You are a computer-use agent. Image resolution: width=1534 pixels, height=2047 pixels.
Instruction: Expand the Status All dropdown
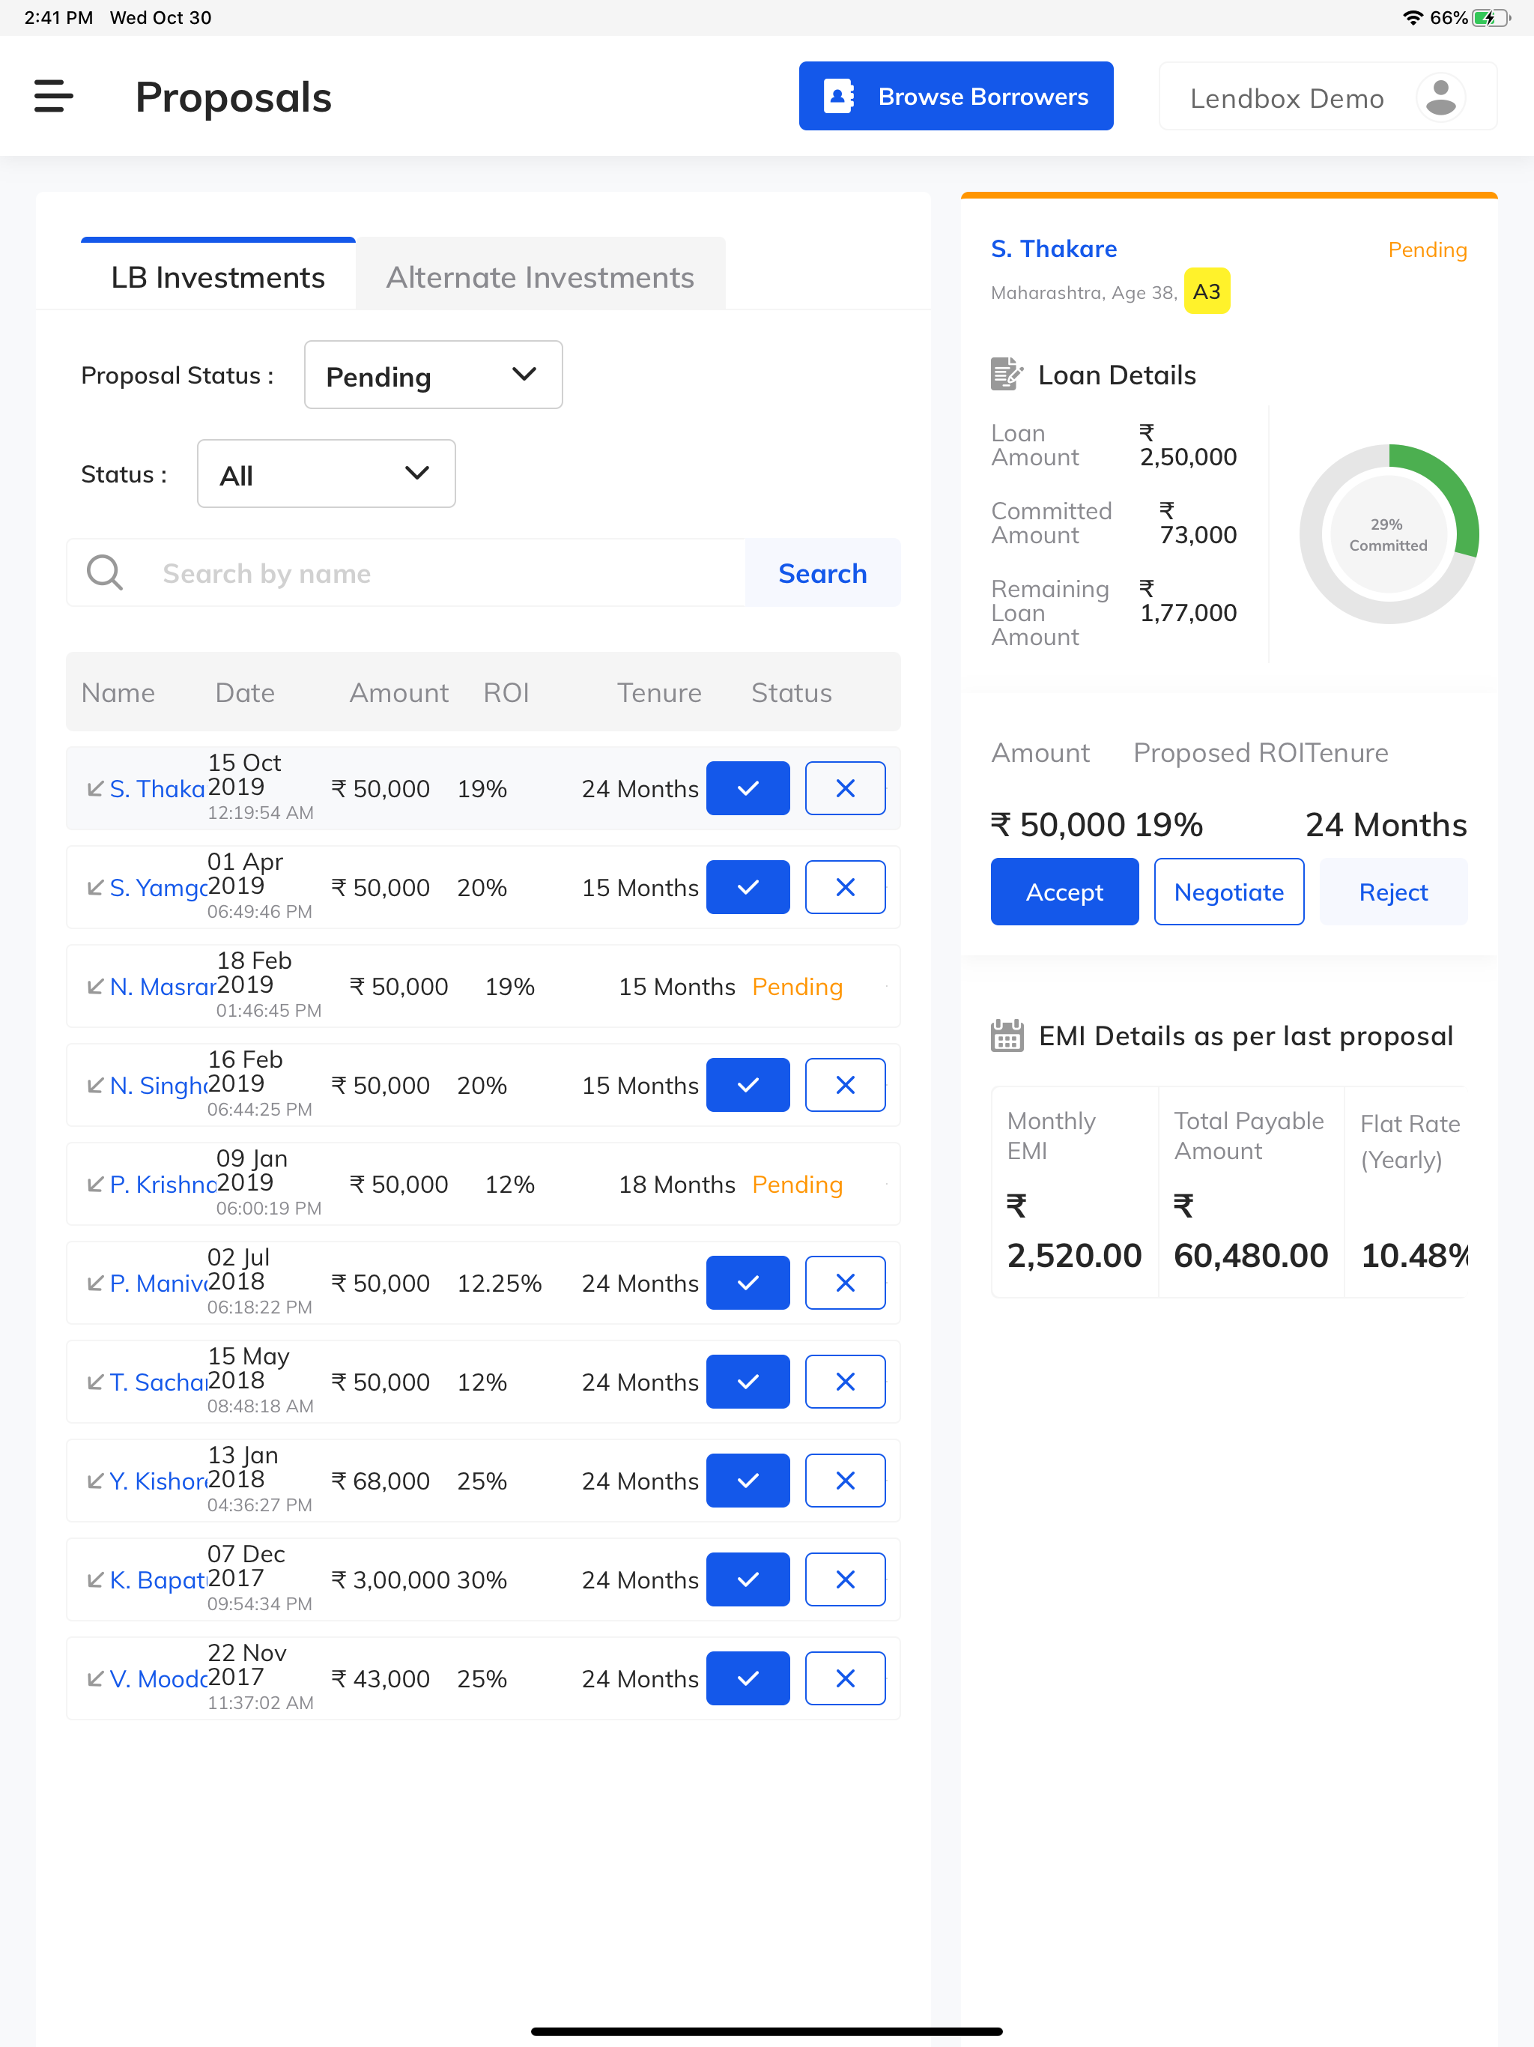tap(326, 474)
